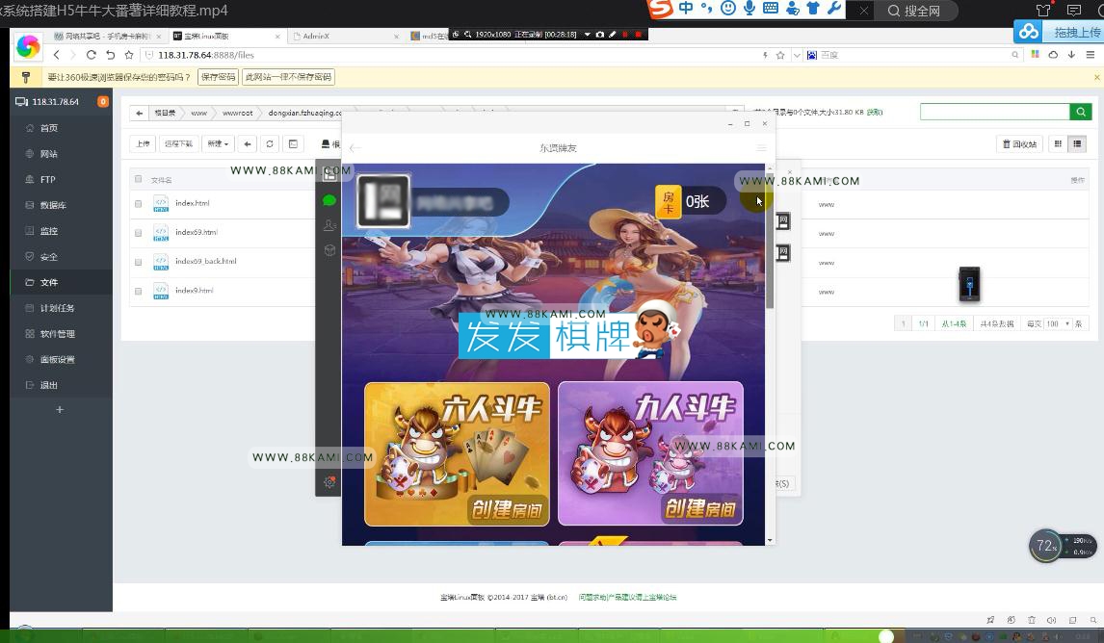
Task: Click the star icon left of address bar
Action: coord(129,55)
